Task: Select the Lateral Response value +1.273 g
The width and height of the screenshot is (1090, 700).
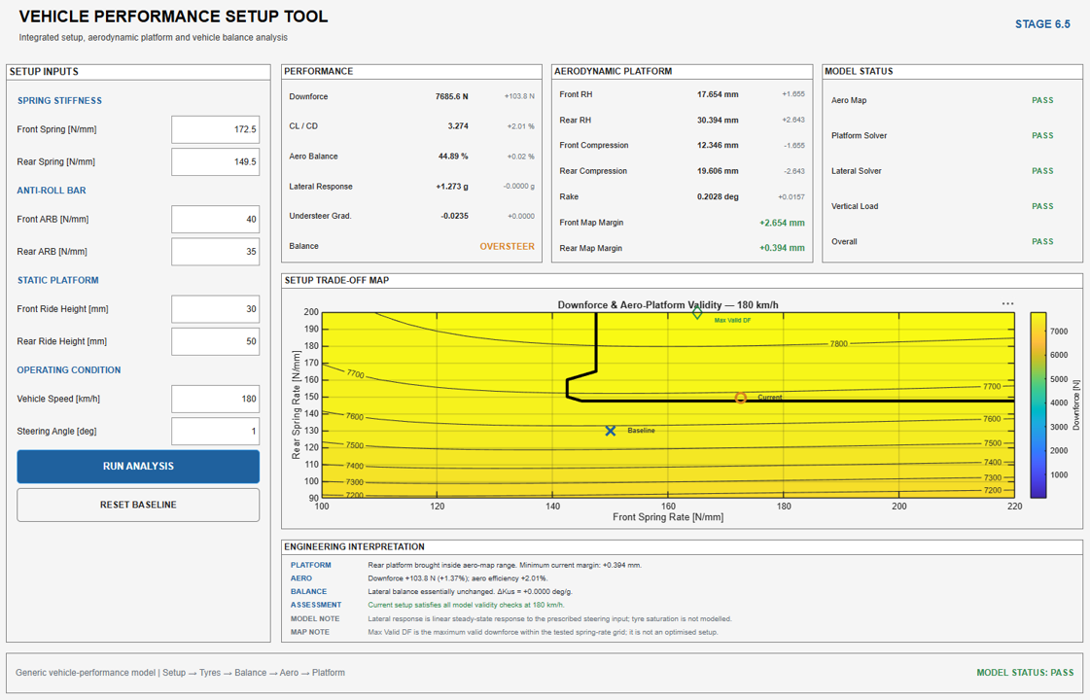Action: point(452,187)
